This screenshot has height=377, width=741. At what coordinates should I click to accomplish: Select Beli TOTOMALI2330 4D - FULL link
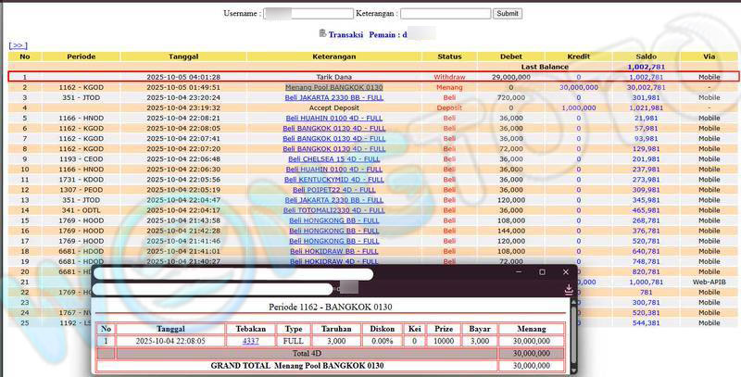tap(333, 210)
